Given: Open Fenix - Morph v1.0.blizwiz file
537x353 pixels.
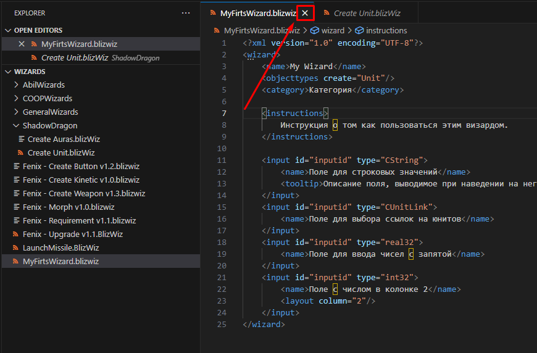Looking at the screenshot, I should [69, 207].
